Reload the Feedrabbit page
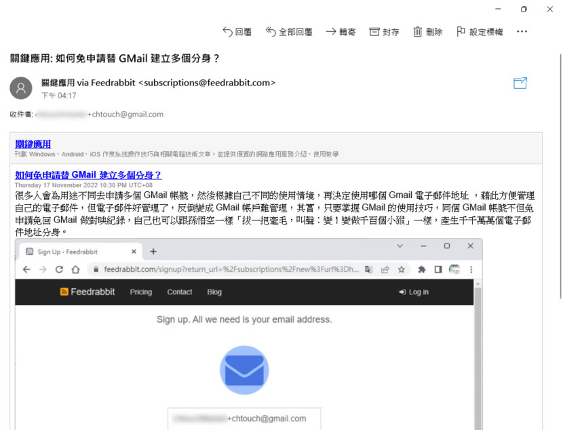 [x=59, y=269]
